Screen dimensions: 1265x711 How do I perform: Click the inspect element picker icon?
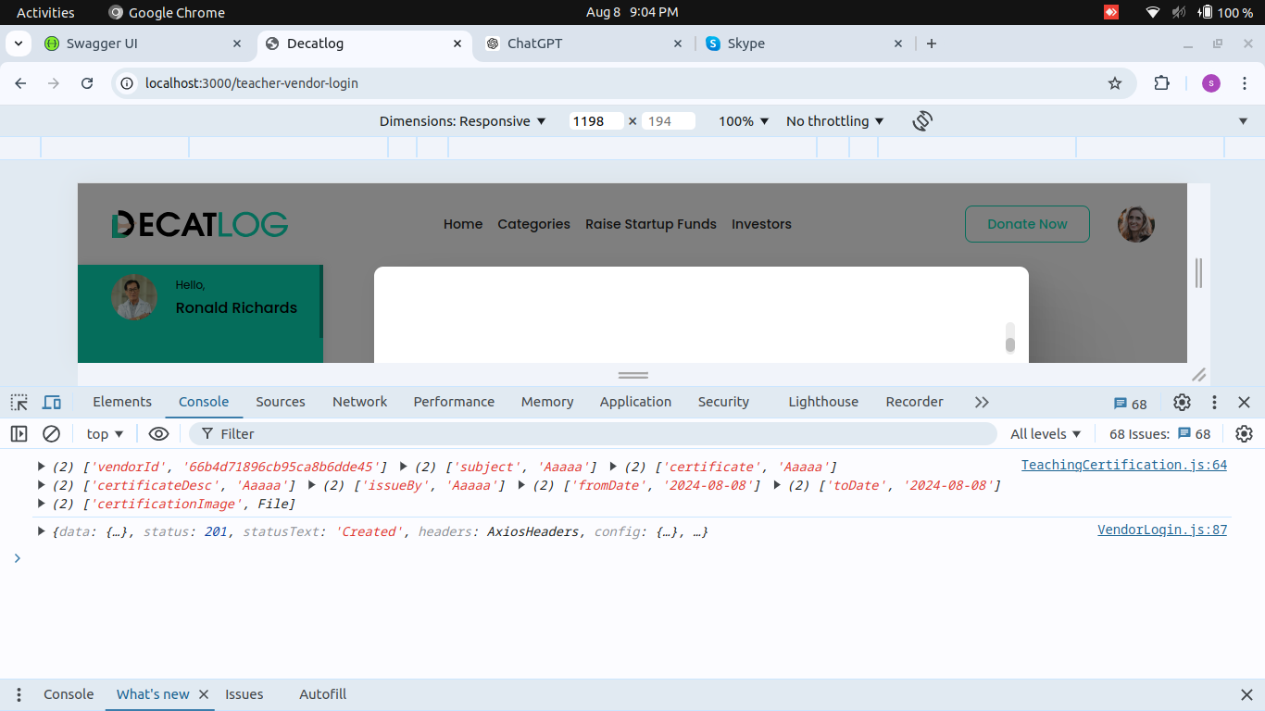point(19,402)
